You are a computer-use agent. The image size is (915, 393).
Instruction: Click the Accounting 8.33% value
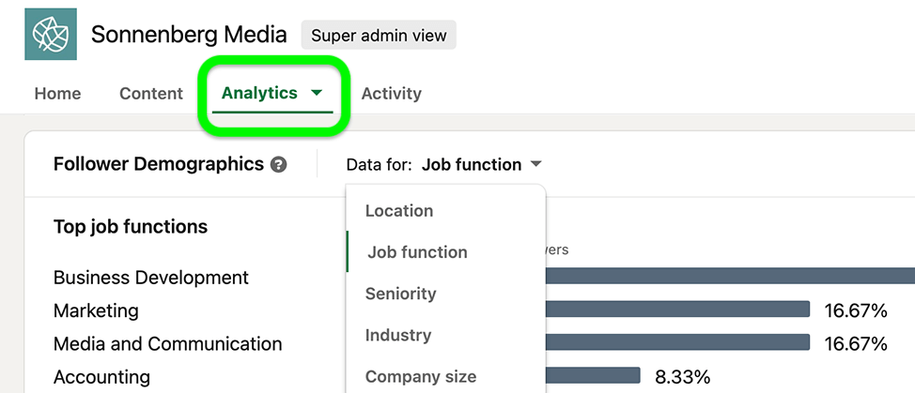[x=682, y=377]
